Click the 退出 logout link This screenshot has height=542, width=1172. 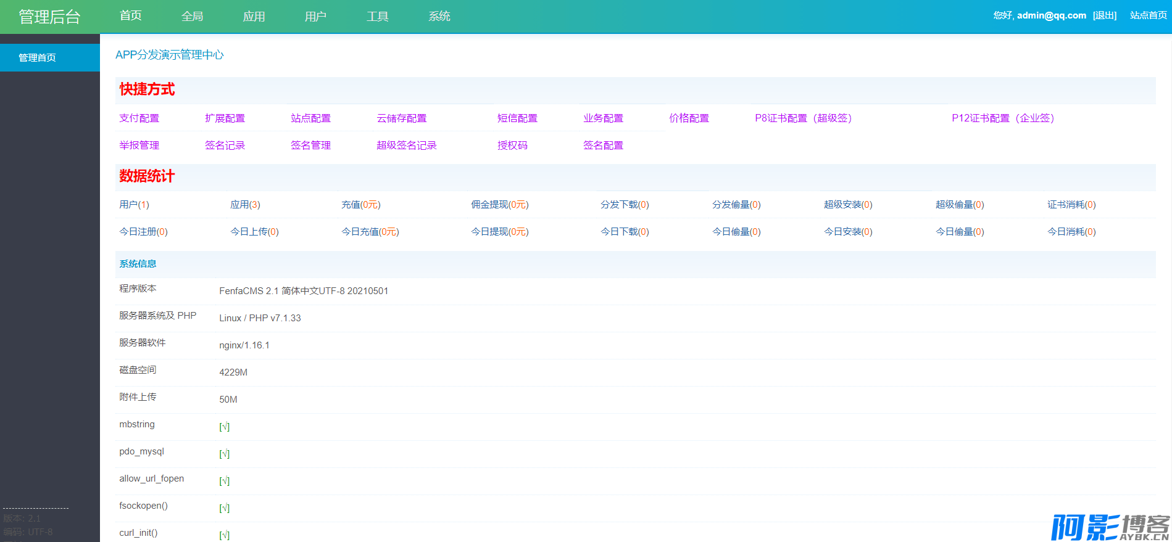click(x=1105, y=15)
